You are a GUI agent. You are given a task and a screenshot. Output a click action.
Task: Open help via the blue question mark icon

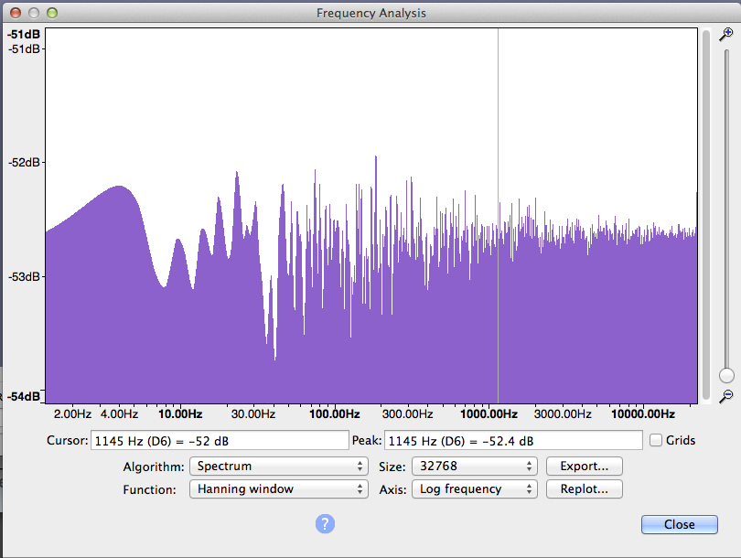pyautogui.click(x=327, y=523)
